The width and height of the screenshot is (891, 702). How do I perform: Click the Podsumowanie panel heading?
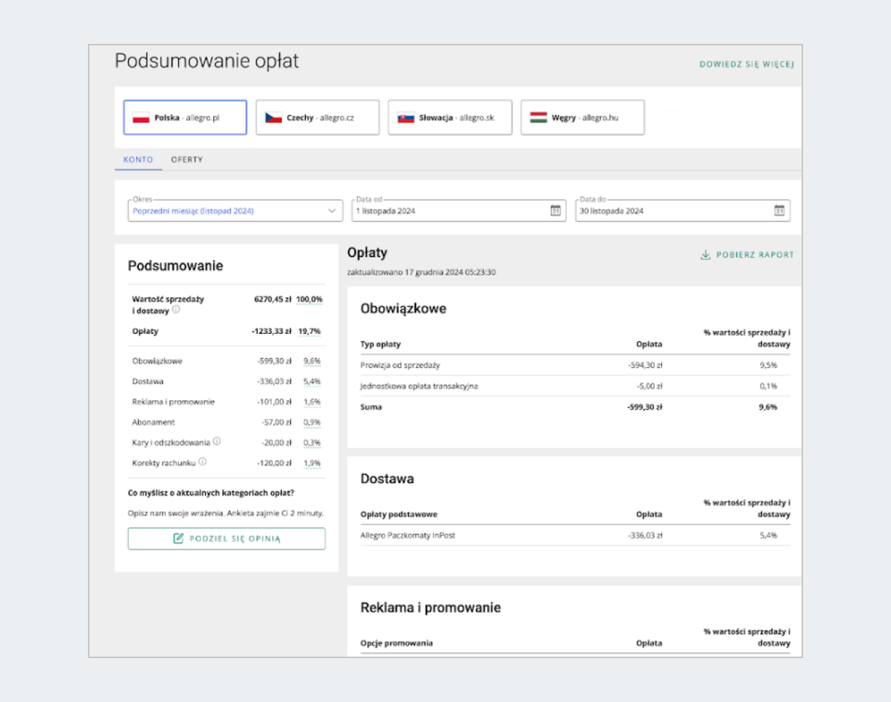point(175,266)
